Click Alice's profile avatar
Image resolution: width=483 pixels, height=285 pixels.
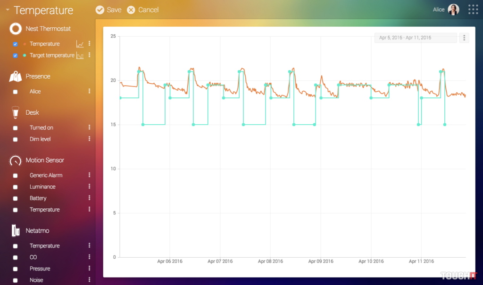click(453, 10)
